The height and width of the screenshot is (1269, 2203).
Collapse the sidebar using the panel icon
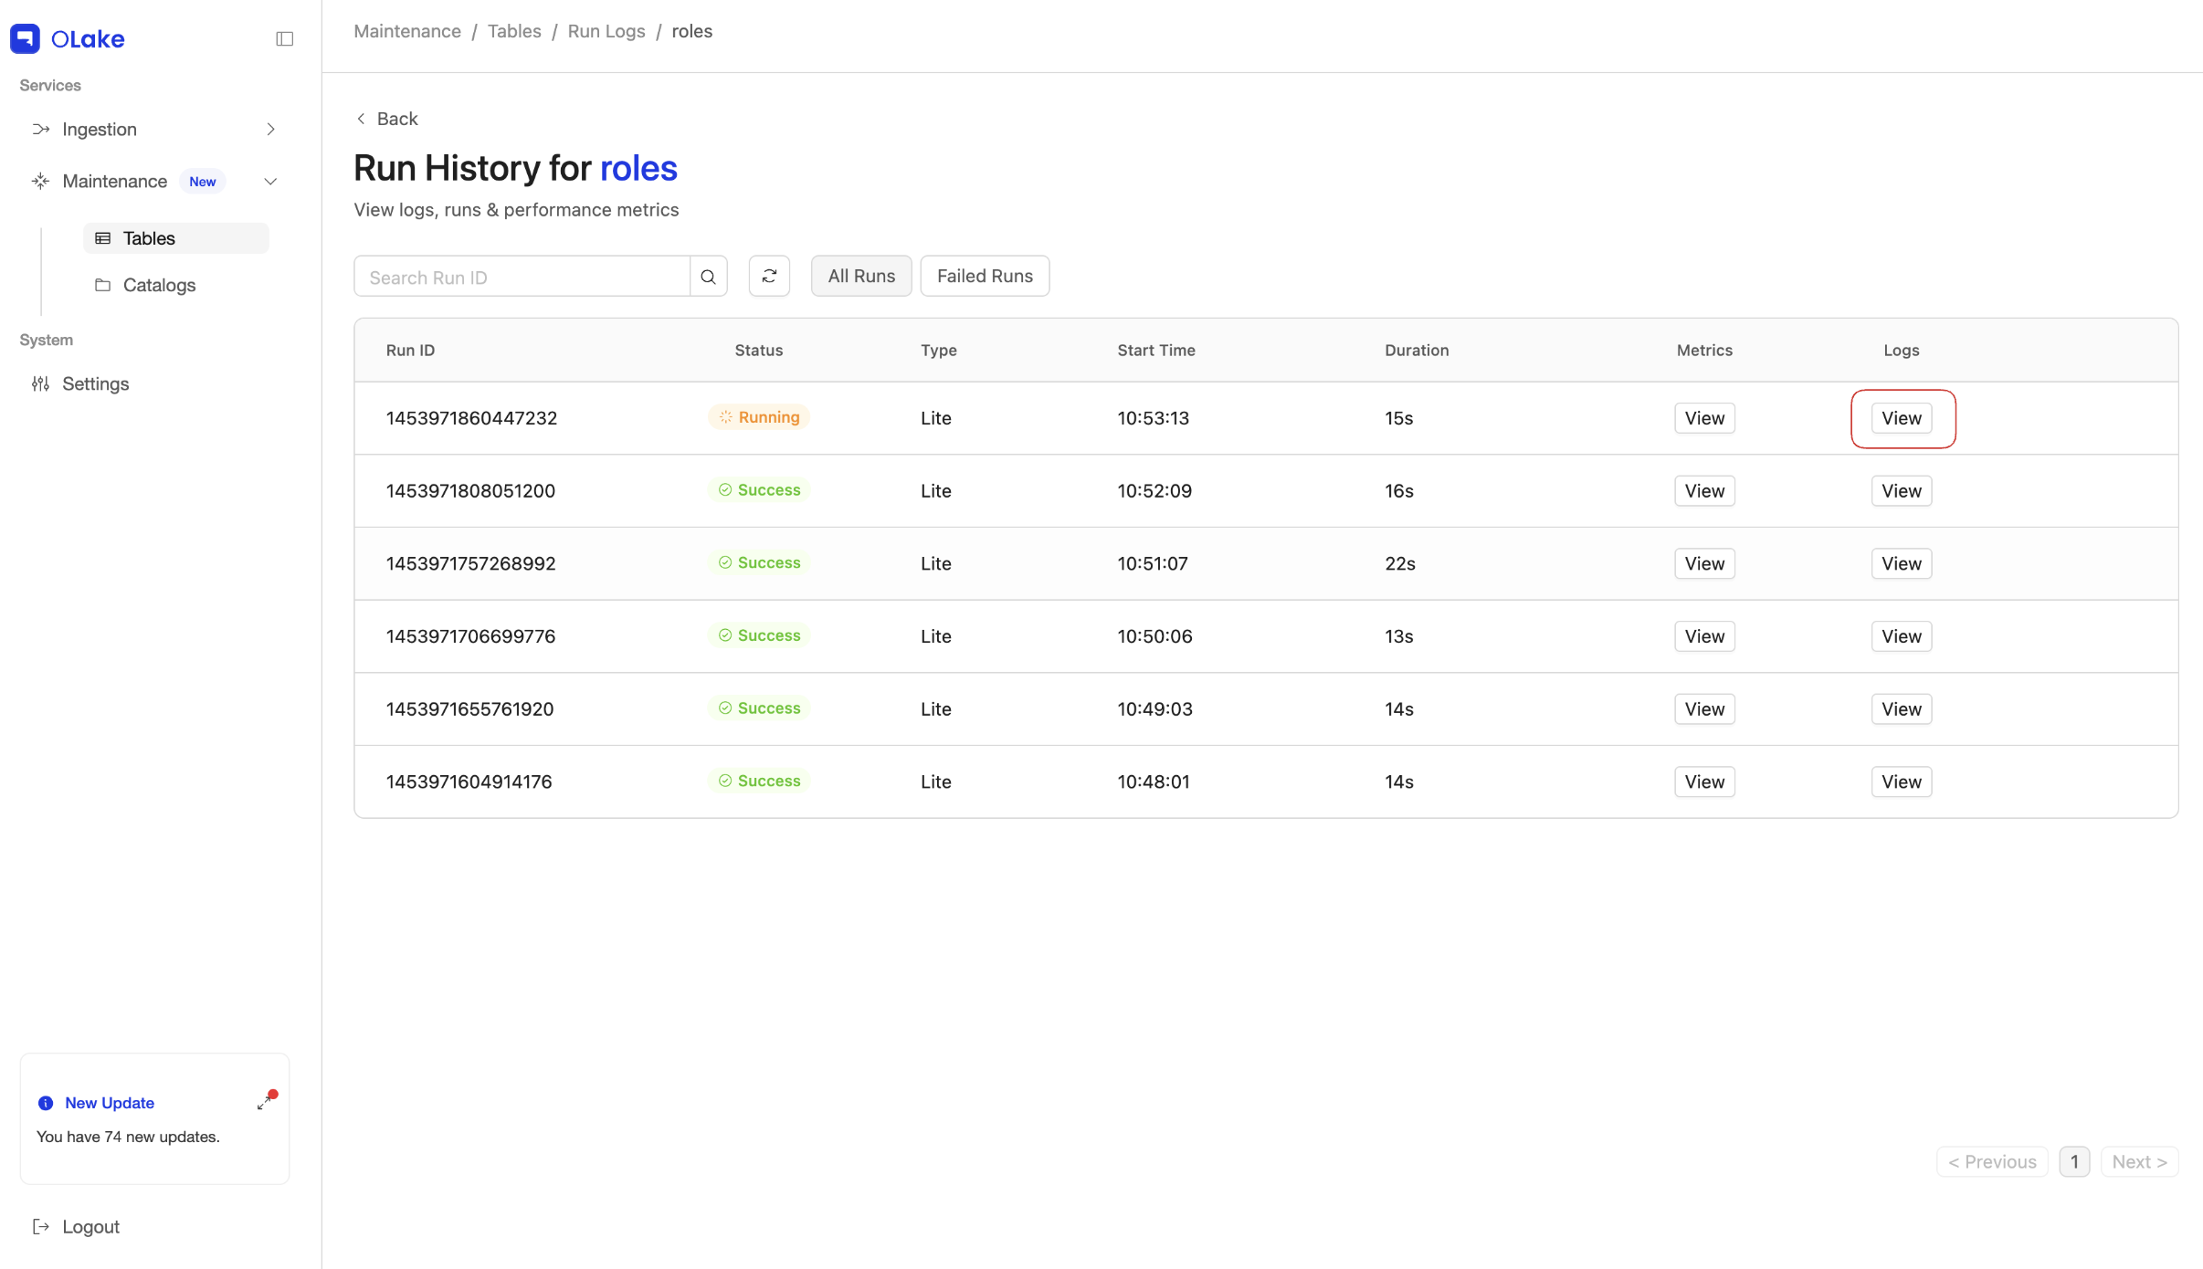pyautogui.click(x=284, y=38)
